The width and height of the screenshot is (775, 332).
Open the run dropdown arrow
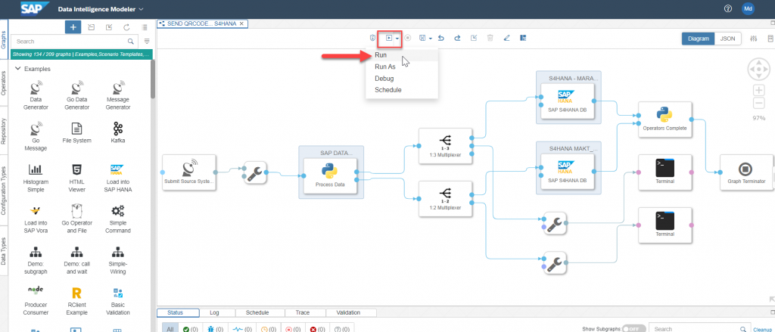coord(397,38)
